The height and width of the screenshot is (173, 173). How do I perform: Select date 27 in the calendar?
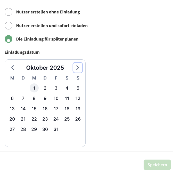coord(12,129)
